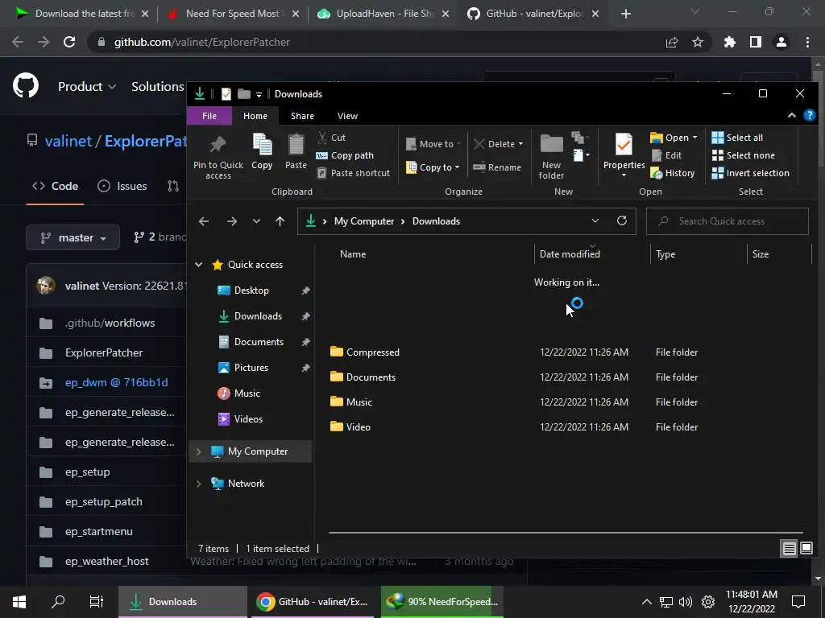
Task: Open .github/workflows folder on GitHub
Action: pyautogui.click(x=110, y=323)
